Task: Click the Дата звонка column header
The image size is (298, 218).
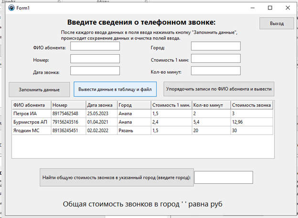Action: [x=101, y=105]
